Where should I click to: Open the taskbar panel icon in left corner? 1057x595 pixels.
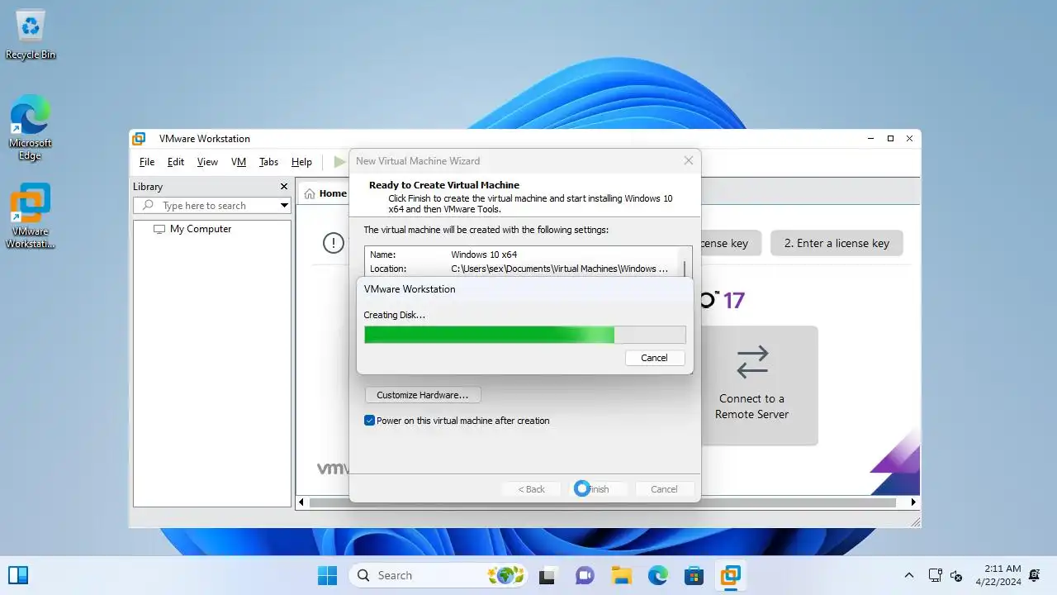pos(18,575)
